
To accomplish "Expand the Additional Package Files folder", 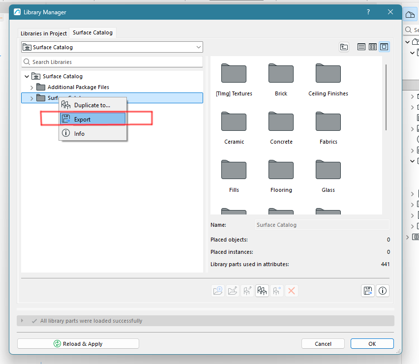I will [32, 88].
